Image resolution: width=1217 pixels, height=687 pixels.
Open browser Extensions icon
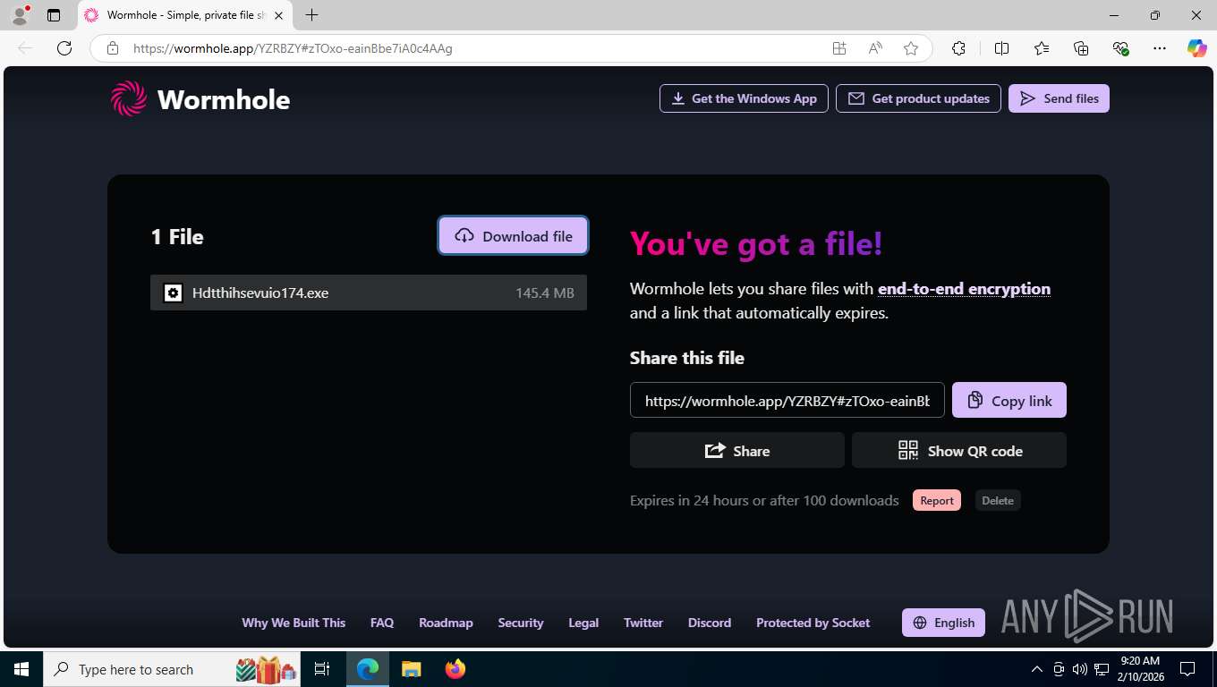(x=958, y=48)
